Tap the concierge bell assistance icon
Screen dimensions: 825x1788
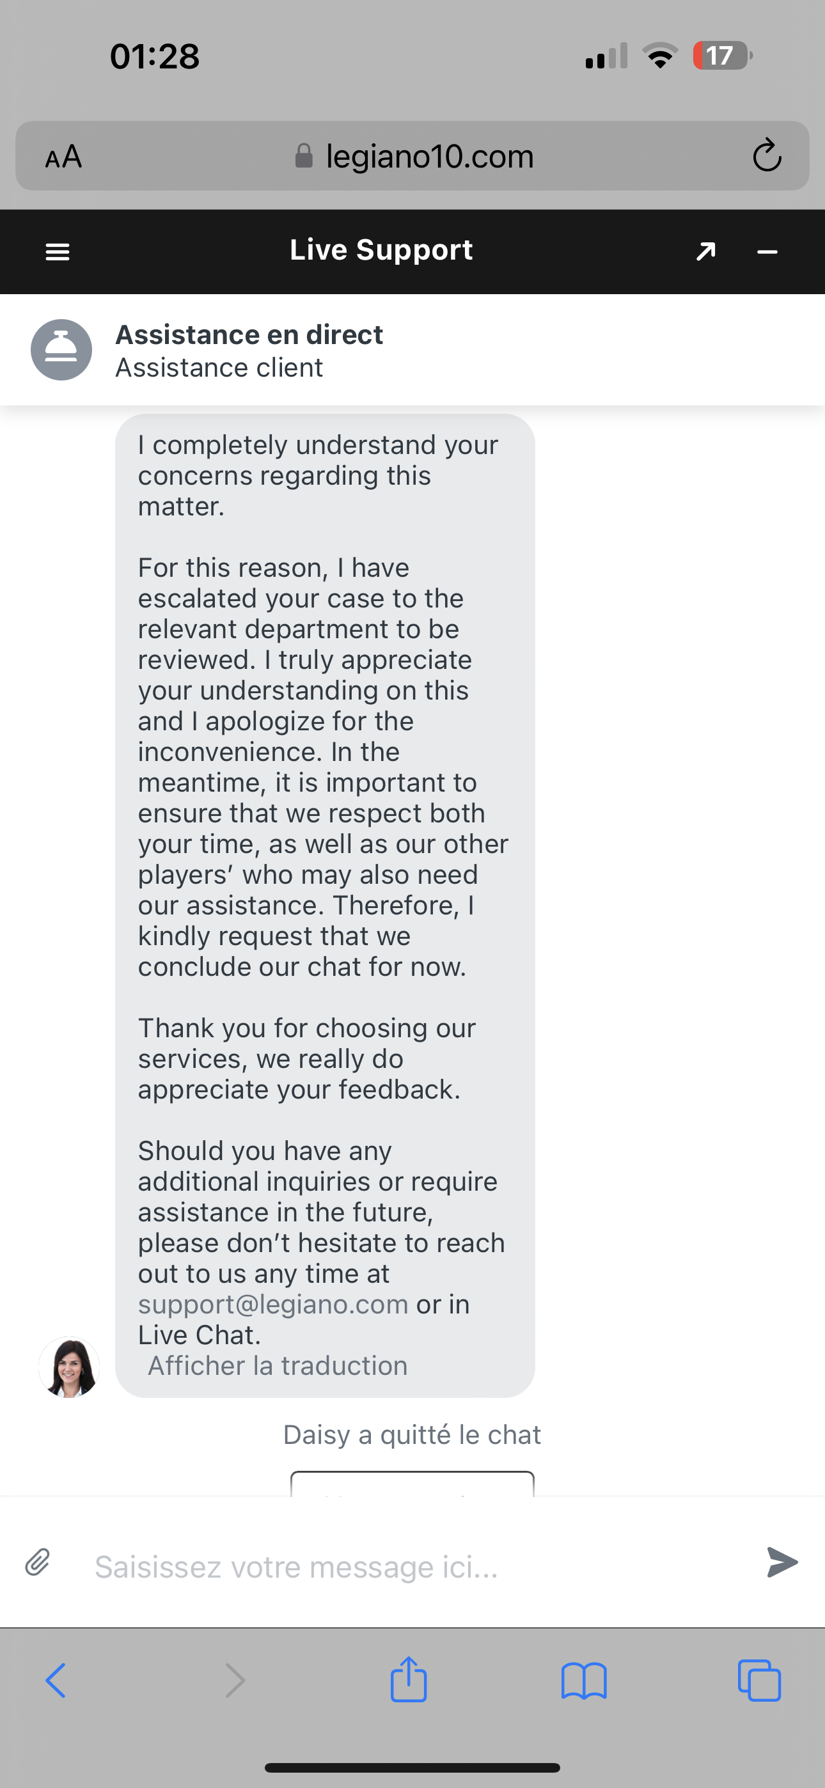(61, 350)
